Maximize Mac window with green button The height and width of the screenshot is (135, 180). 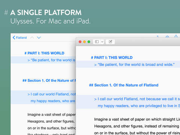(x=89, y=42)
